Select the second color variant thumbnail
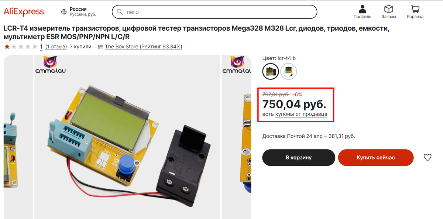The width and height of the screenshot is (443, 219). click(x=289, y=71)
